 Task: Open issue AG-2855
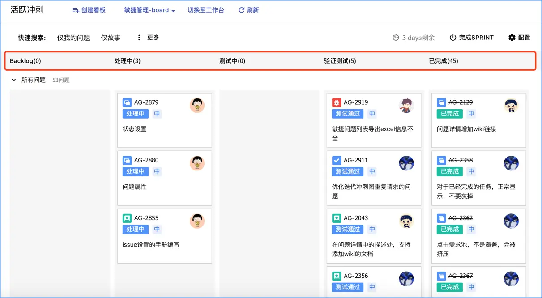[x=146, y=218]
